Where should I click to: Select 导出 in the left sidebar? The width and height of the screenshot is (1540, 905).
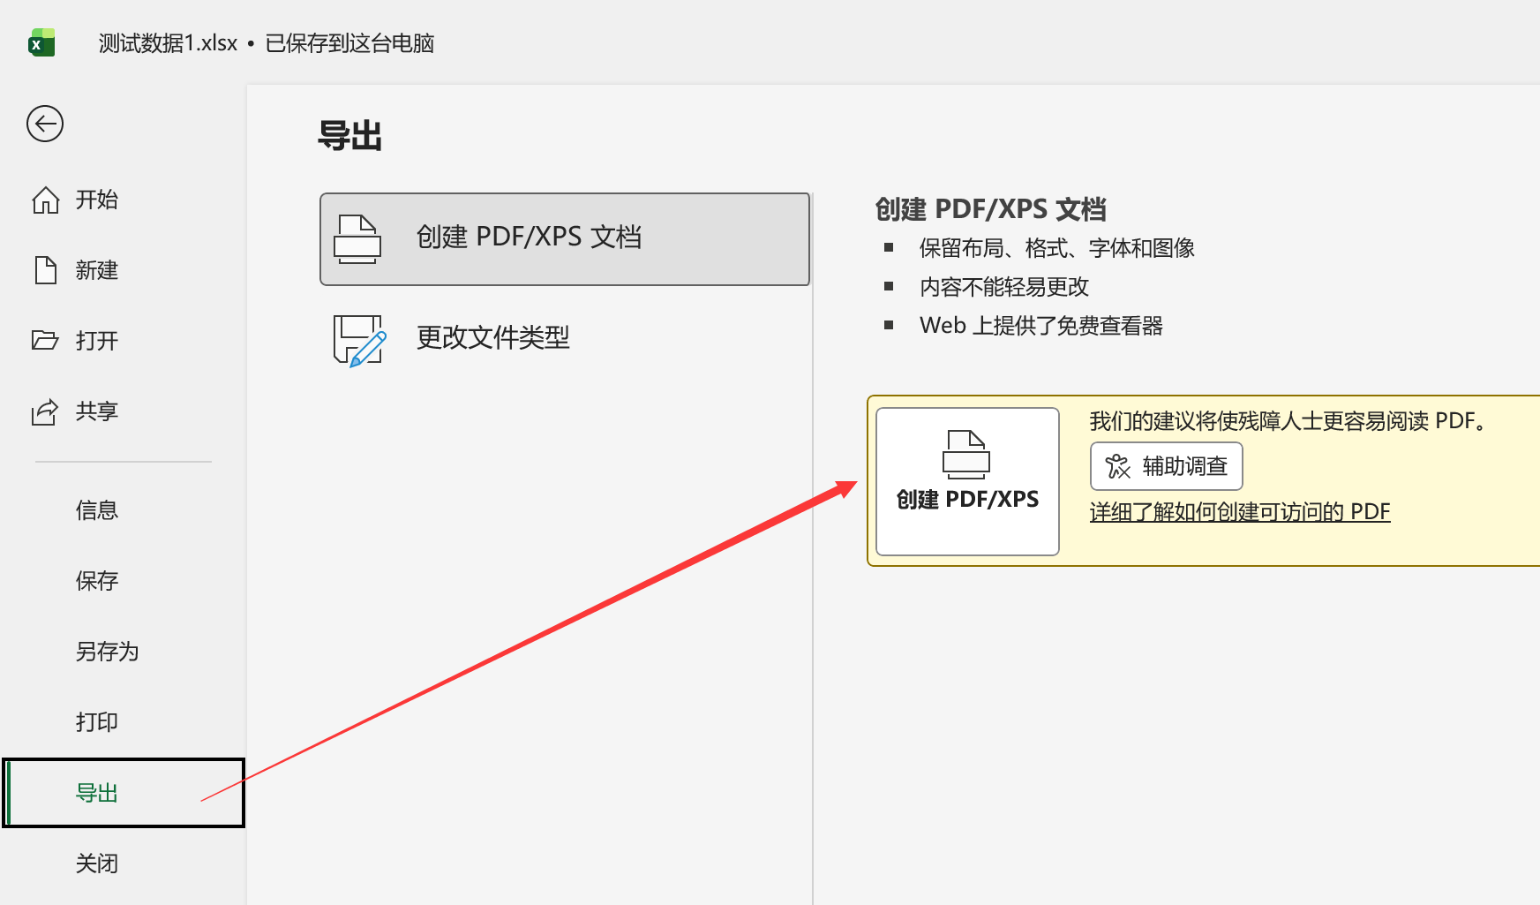point(96,793)
